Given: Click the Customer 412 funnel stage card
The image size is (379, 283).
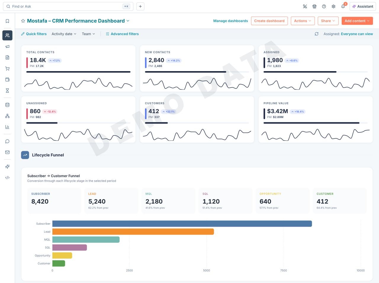Looking at the screenshot, I should coord(340,201).
